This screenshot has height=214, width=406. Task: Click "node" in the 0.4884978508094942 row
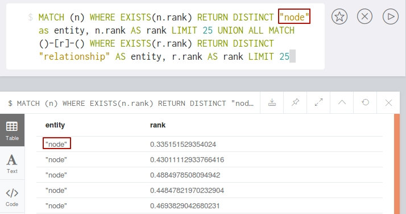click(x=56, y=175)
